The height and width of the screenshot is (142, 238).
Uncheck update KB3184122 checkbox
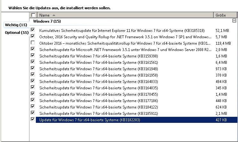coord(33,107)
